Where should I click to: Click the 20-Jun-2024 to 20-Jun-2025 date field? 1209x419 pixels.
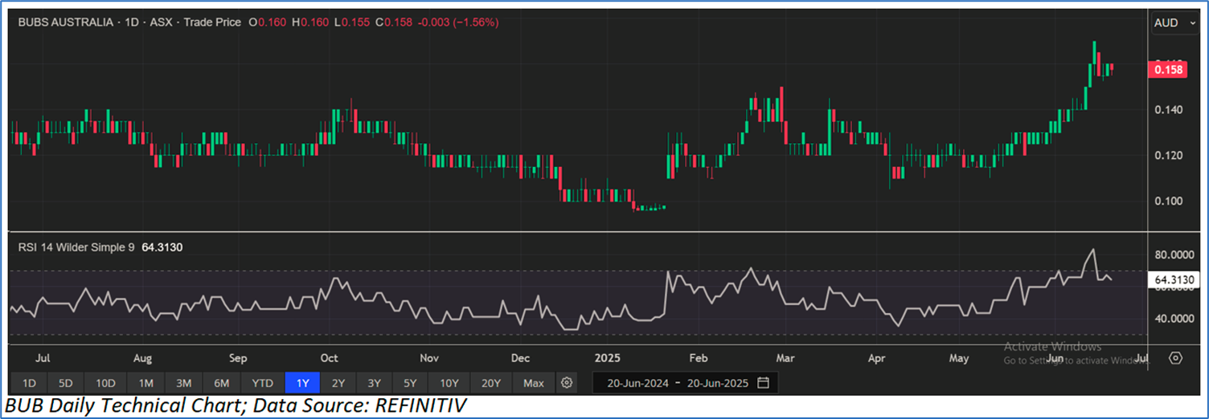pyautogui.click(x=677, y=383)
